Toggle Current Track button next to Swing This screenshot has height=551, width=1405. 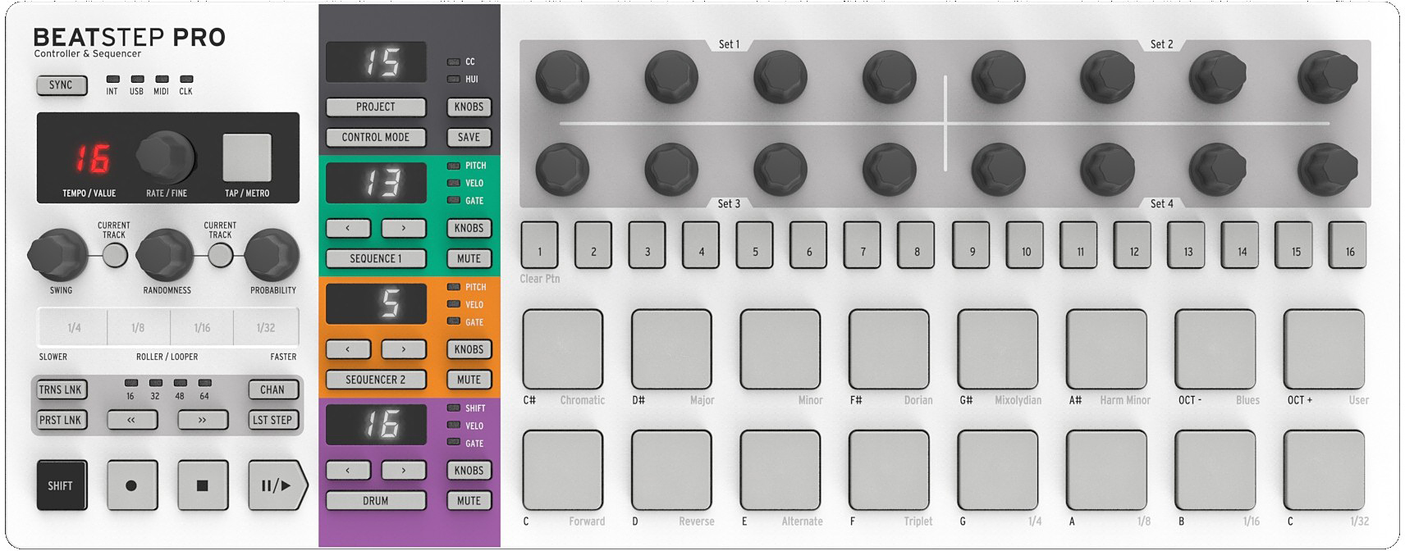[x=115, y=255]
